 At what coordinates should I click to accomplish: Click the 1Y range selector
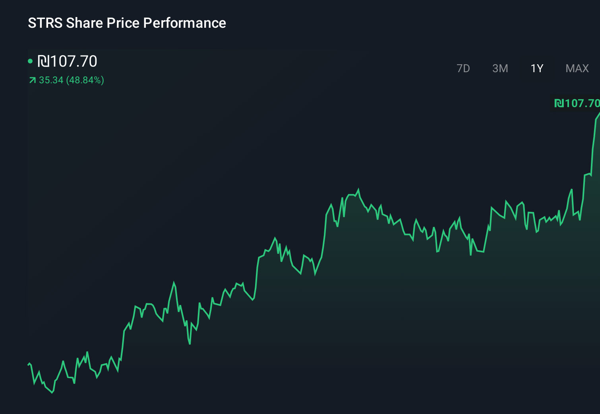pyautogui.click(x=537, y=68)
